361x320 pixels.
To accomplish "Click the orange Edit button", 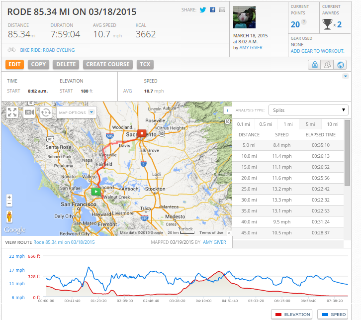I will tap(15, 64).
